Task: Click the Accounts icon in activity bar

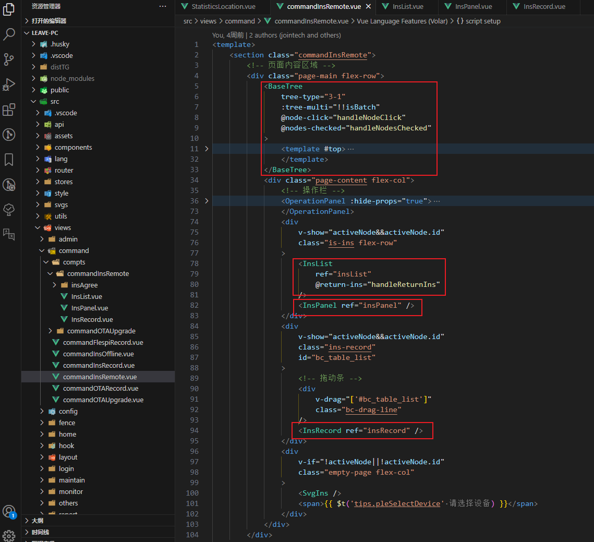Action: 9,511
